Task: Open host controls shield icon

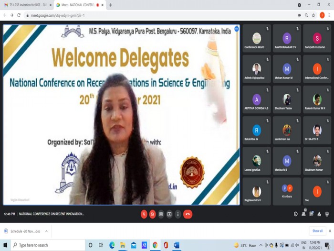Action: click(x=327, y=214)
